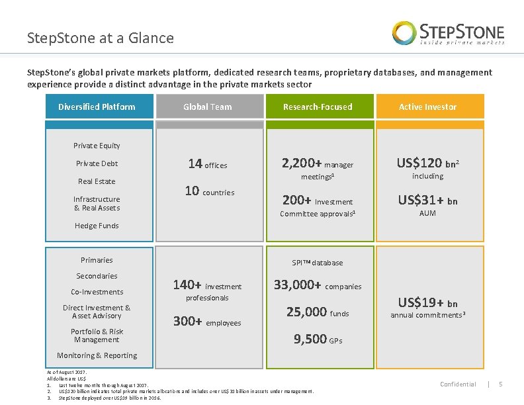
Task: Click the '10 countries' figure
Action: coord(210,191)
